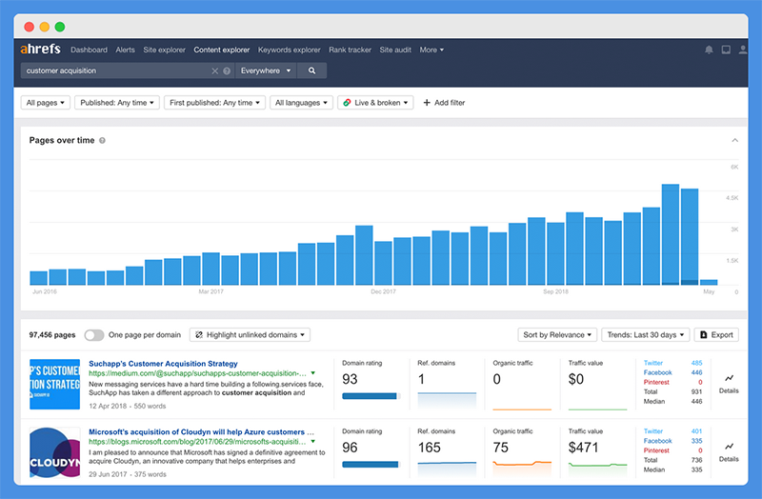Click the user profile icon
The height and width of the screenshot is (499, 762).
coord(743,50)
